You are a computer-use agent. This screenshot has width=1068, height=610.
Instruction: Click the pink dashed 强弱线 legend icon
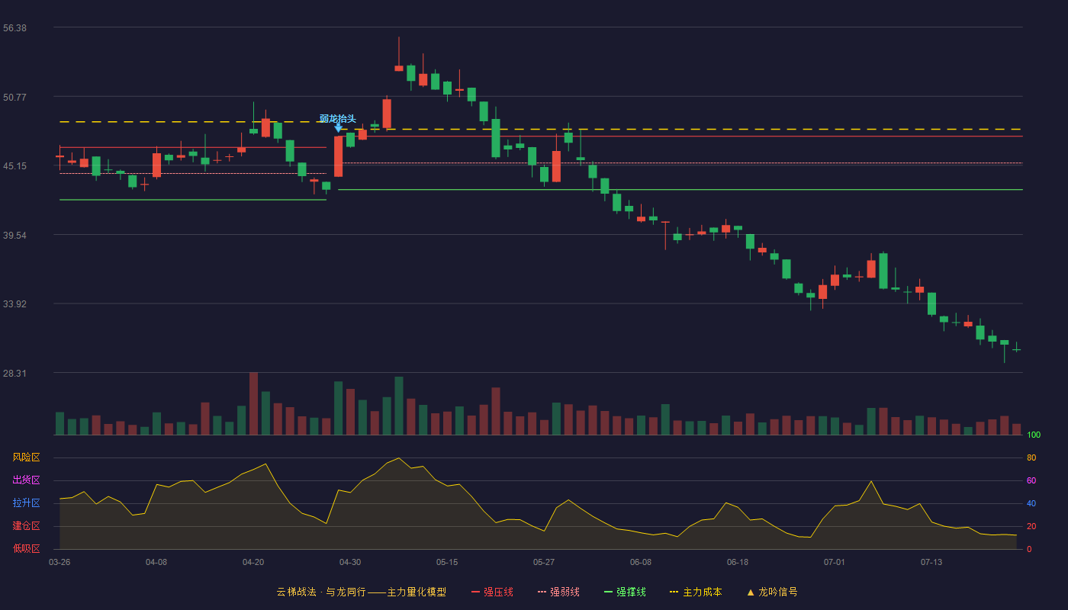pos(542,592)
